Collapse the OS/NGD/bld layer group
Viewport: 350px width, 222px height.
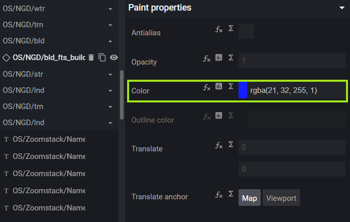(110, 41)
